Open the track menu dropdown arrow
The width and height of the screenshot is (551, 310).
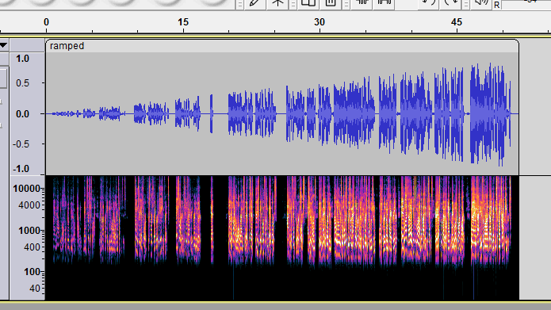(3, 45)
